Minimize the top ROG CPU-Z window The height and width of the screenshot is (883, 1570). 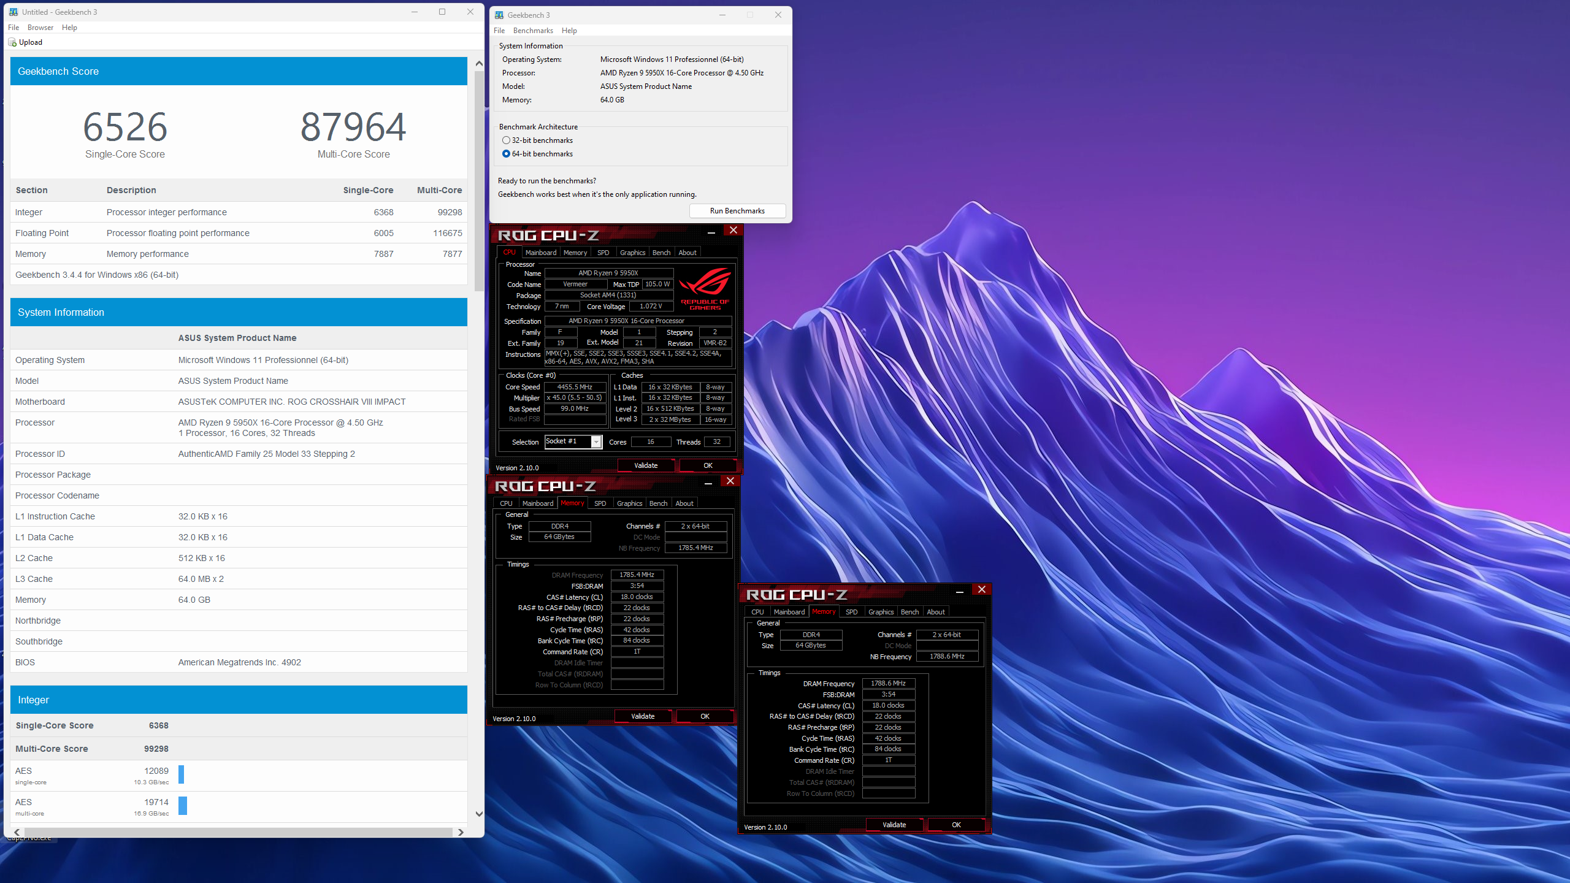[x=711, y=231]
